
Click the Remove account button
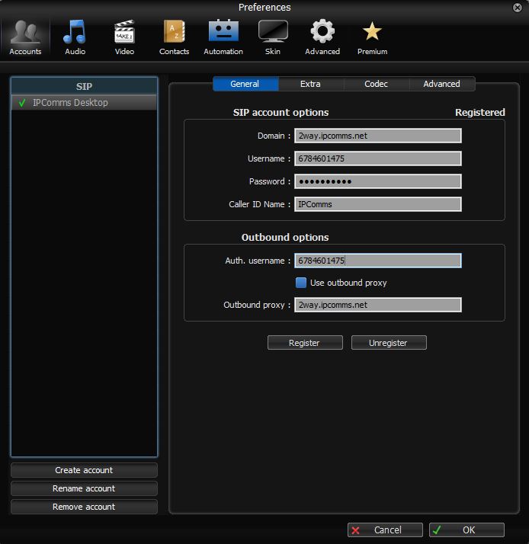(x=84, y=507)
